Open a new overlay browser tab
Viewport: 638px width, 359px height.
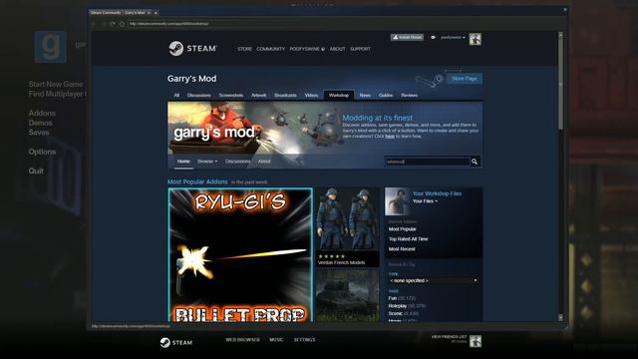pyautogui.click(x=156, y=13)
